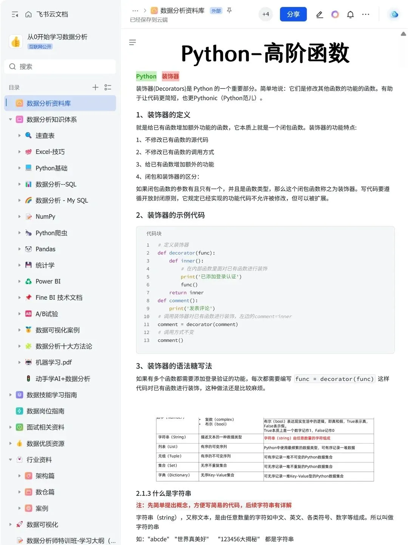Image resolution: width=408 pixels, height=545 pixels.
Task: Click the green Python tag
Action: coord(146,76)
